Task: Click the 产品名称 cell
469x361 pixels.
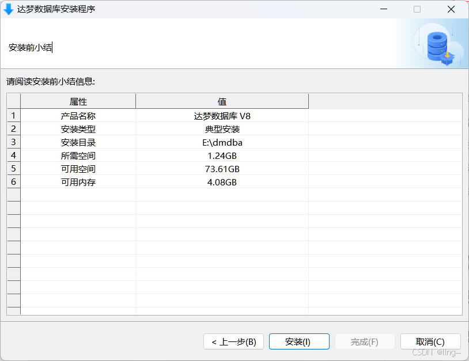Action: [x=78, y=116]
